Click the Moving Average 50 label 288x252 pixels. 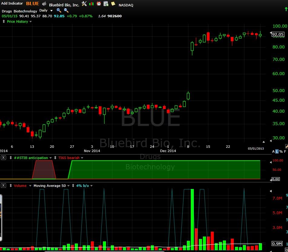coord(50,186)
